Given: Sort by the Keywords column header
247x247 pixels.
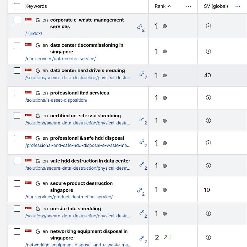Looking at the screenshot, I should pyautogui.click(x=36, y=6).
